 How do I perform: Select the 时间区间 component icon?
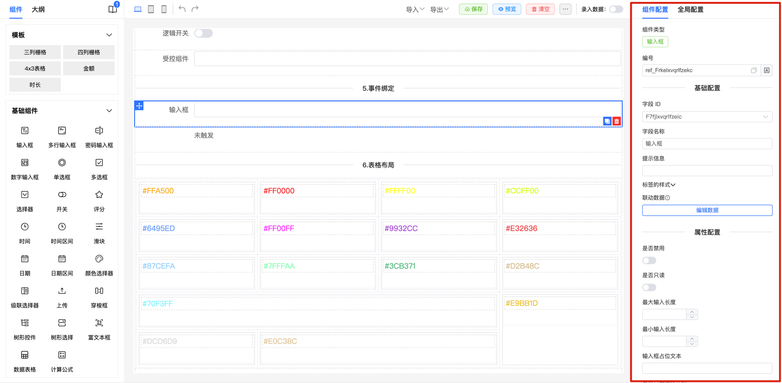[x=62, y=227]
